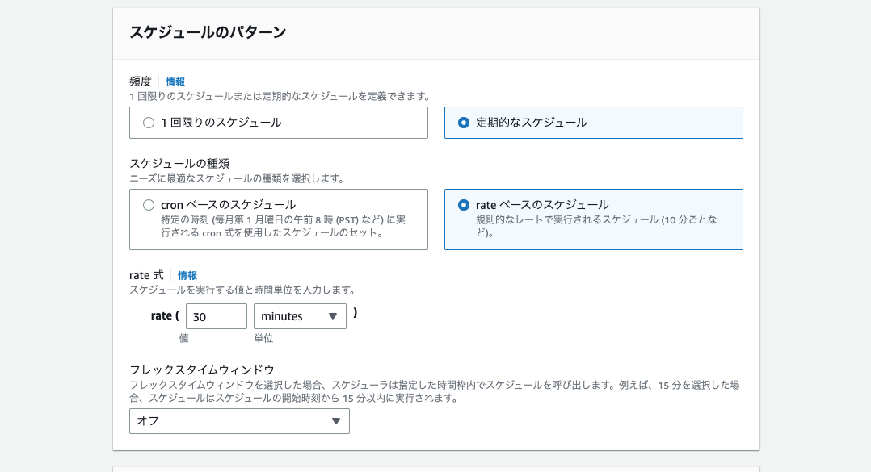Click the スケジュールのパターン panel heading

208,32
